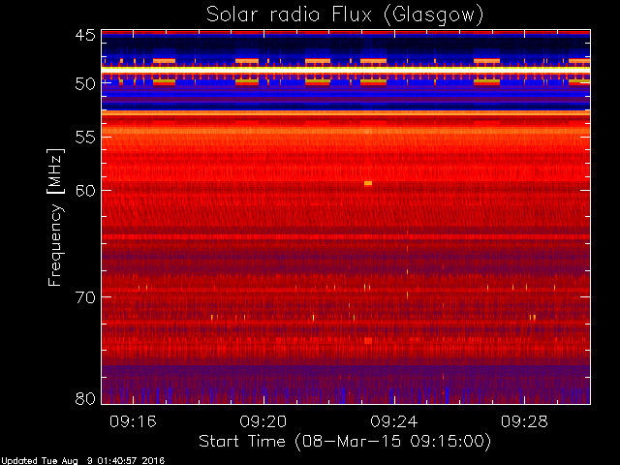Click the bright orange burst spot near 60 MHz
The height and width of the screenshot is (465, 620).
(x=368, y=183)
